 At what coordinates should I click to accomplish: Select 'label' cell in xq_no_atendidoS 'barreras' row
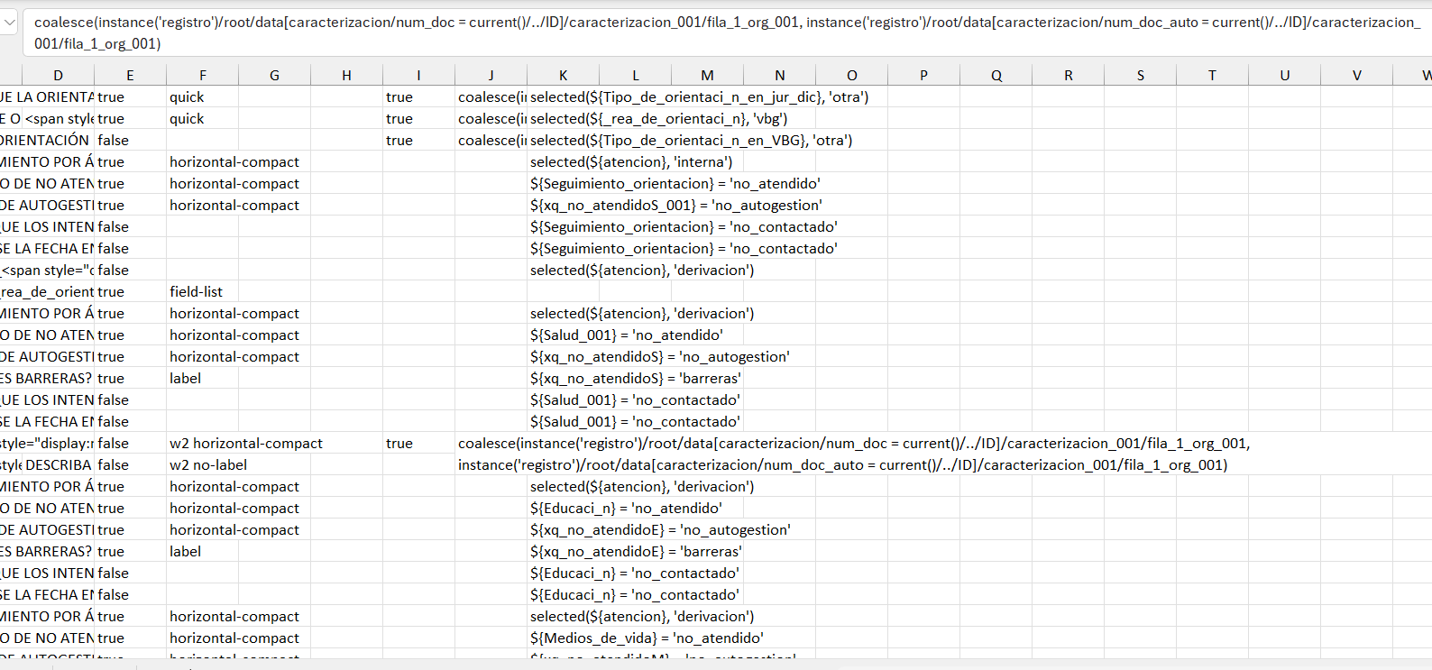(202, 378)
